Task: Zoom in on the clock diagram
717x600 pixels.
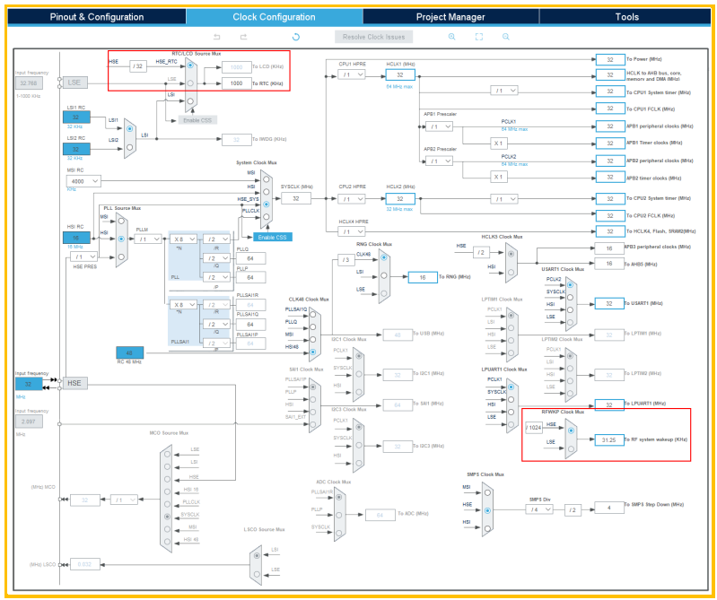Action: (452, 37)
